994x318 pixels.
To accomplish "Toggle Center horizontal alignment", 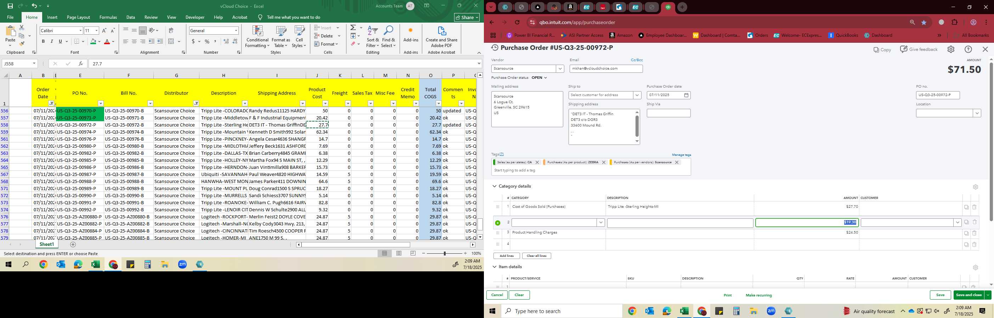I will pos(134,42).
